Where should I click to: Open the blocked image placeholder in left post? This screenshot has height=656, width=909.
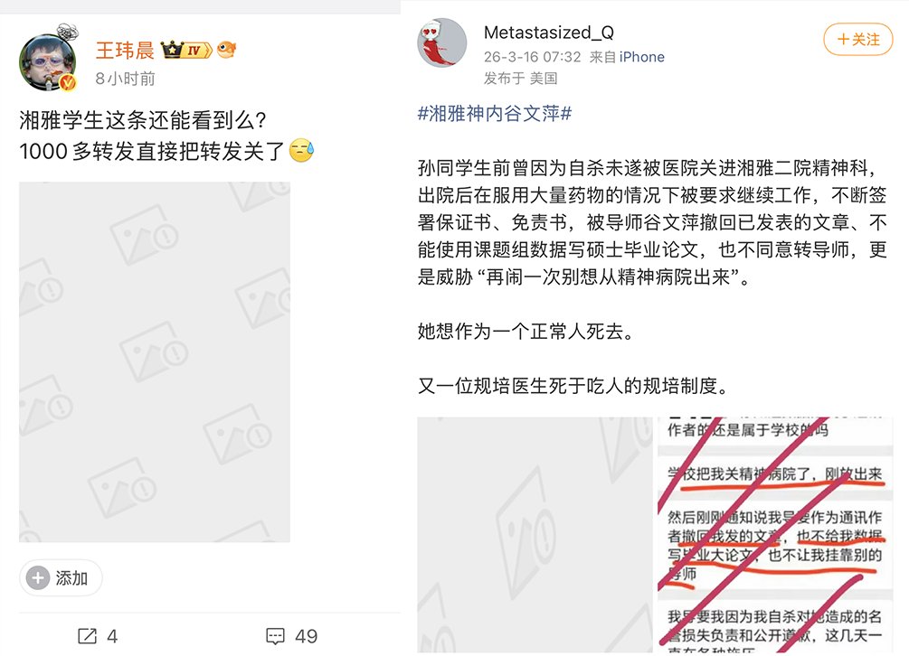point(155,361)
